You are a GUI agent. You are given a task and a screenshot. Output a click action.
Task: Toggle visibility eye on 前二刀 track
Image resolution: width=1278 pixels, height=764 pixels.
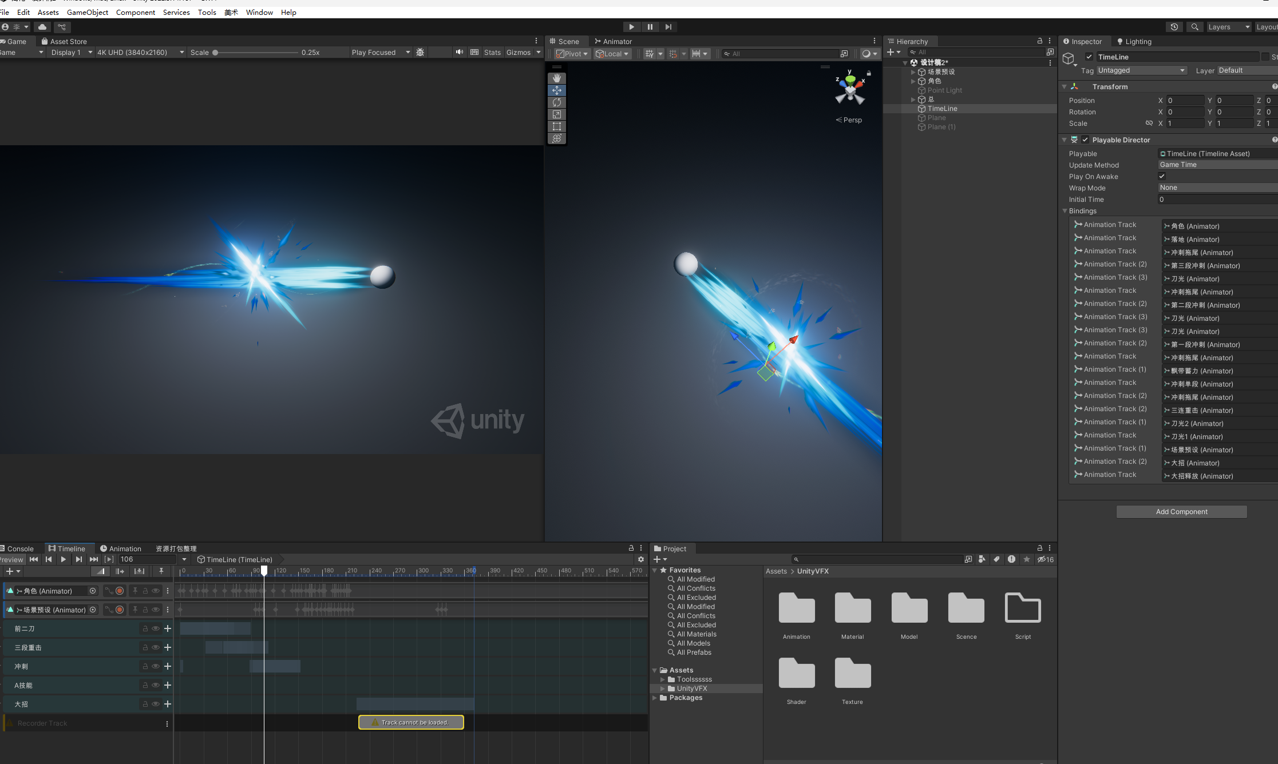click(156, 628)
